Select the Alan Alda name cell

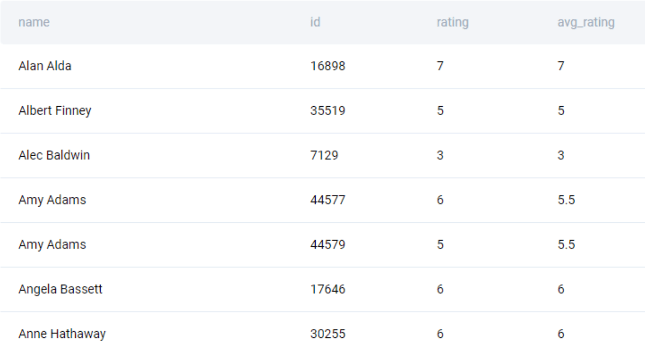[45, 66]
